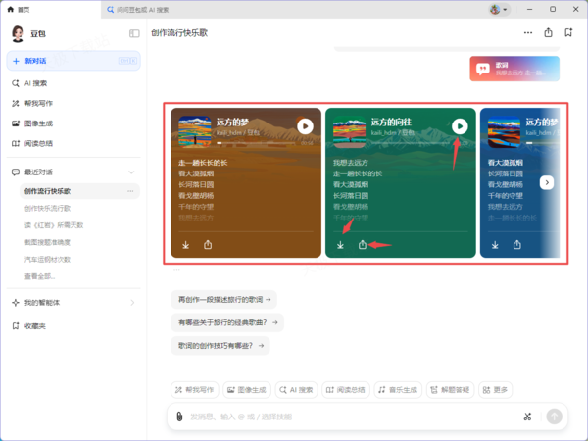Screen dimensions: 588x441
Task: Click the scissors screenshot icon in input box
Action: point(527,416)
